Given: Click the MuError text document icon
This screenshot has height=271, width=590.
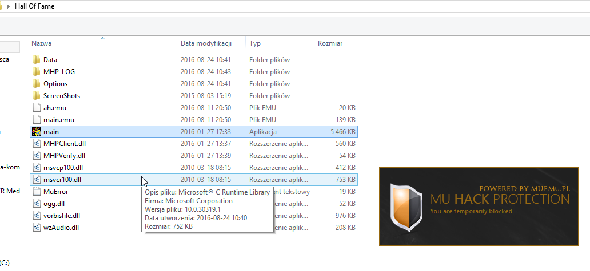Looking at the screenshot, I should pos(36,192).
